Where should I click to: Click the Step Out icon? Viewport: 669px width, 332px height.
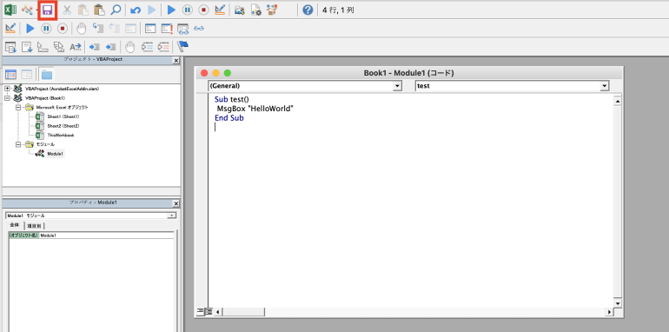point(130,29)
